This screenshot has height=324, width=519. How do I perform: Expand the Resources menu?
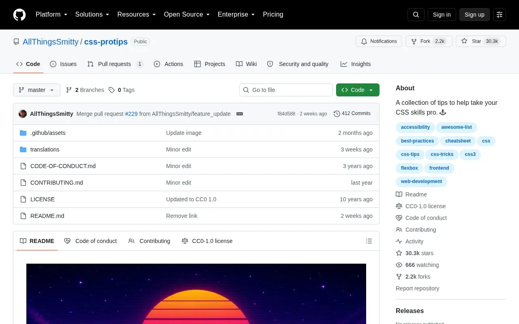point(137,15)
